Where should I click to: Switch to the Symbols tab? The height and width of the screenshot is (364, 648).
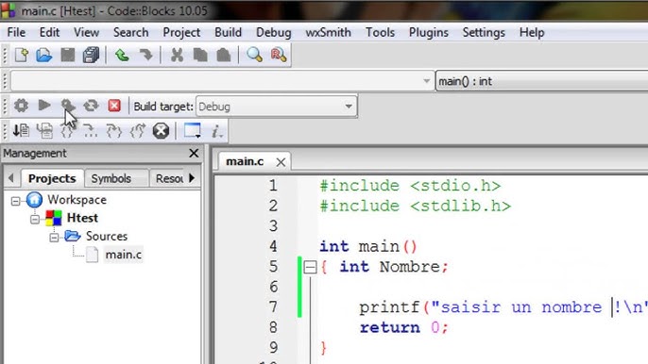(111, 178)
